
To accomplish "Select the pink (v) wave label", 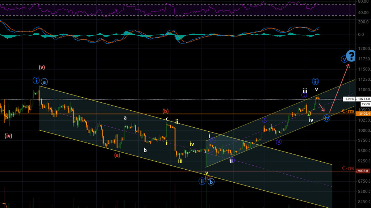I will coord(42,67).
